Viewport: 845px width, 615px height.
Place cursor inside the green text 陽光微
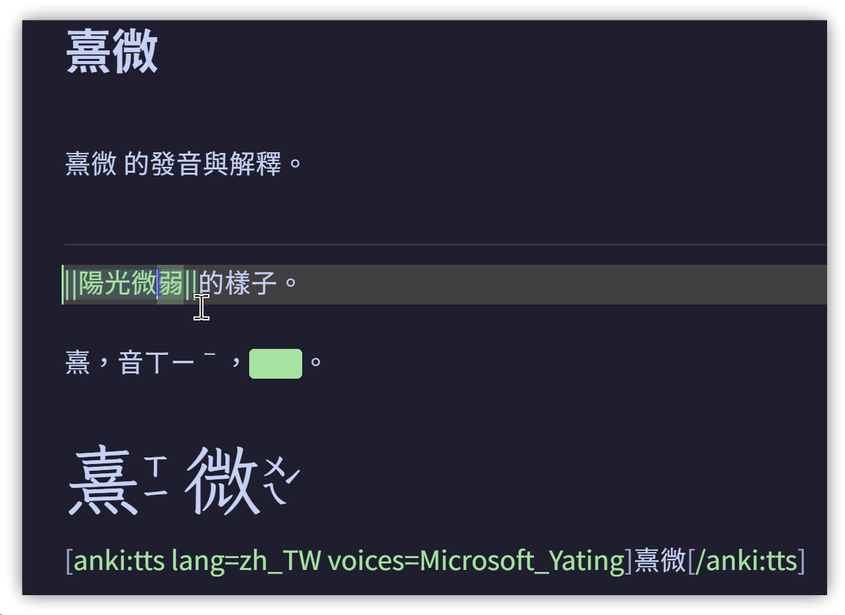point(118,285)
